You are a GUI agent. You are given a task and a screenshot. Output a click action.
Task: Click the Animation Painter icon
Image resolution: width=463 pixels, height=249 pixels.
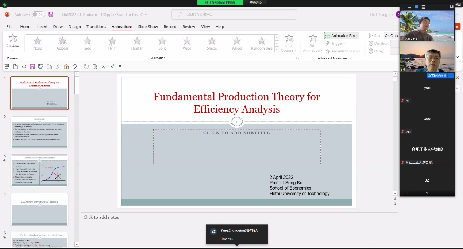pos(328,51)
